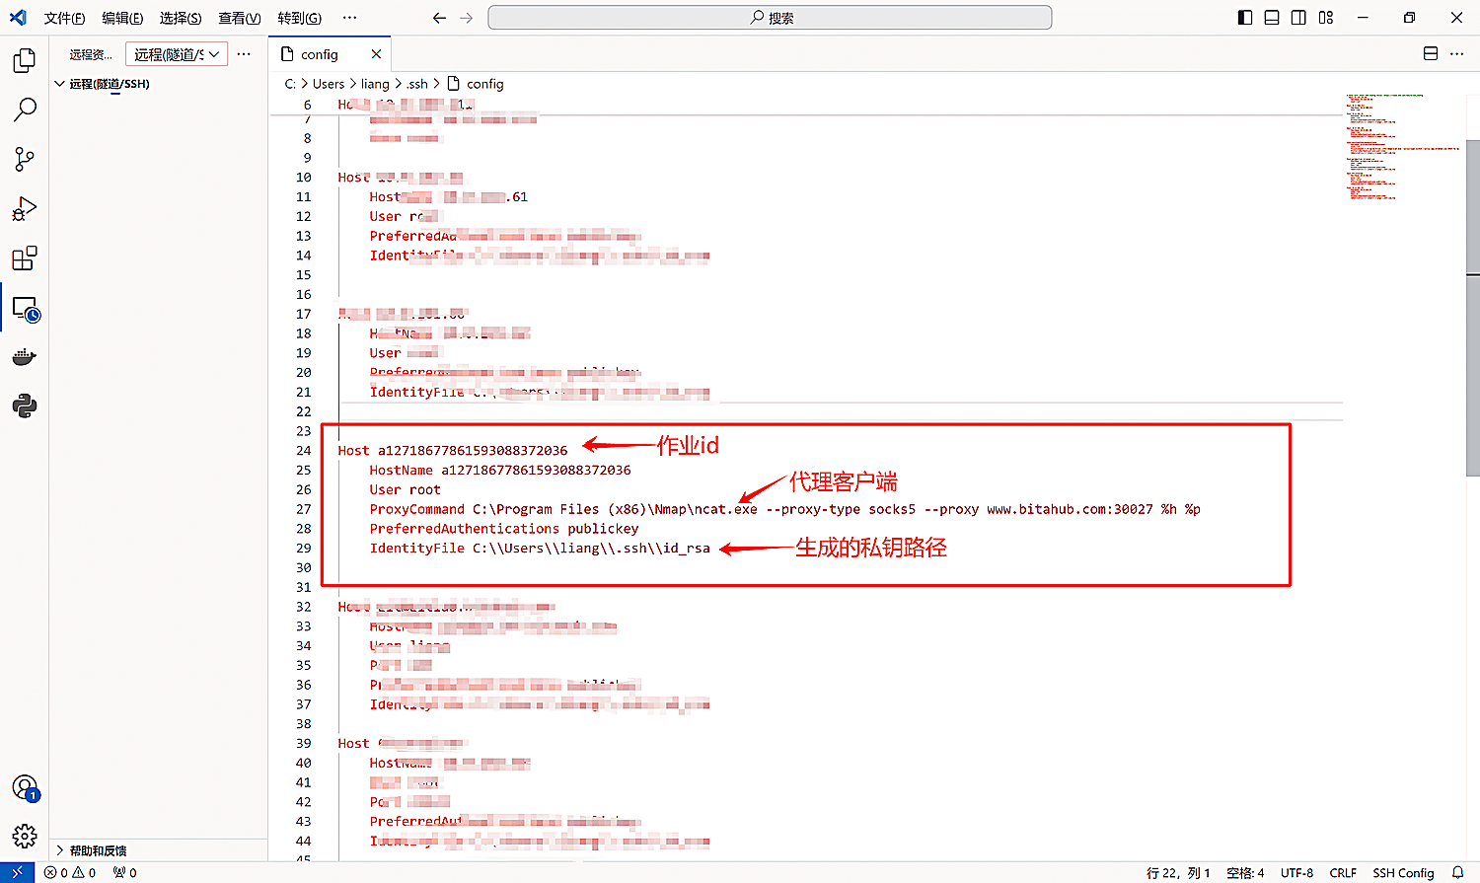The image size is (1480, 883).
Task: Click the .ssh breadcrumb segment
Action: tap(417, 84)
